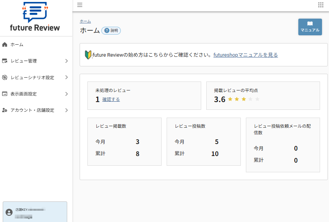Image resolution: width=329 pixels, height=222 pixels.
Task: Expand the レビュー管理 chevron
Action: [x=66, y=61]
